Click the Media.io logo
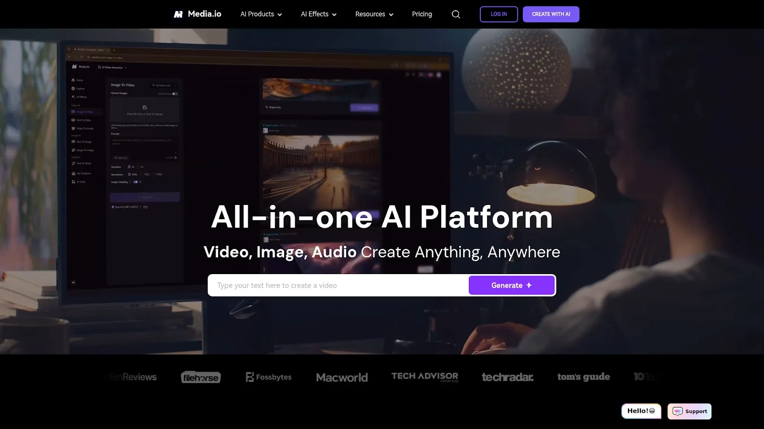764x429 pixels. [197, 14]
